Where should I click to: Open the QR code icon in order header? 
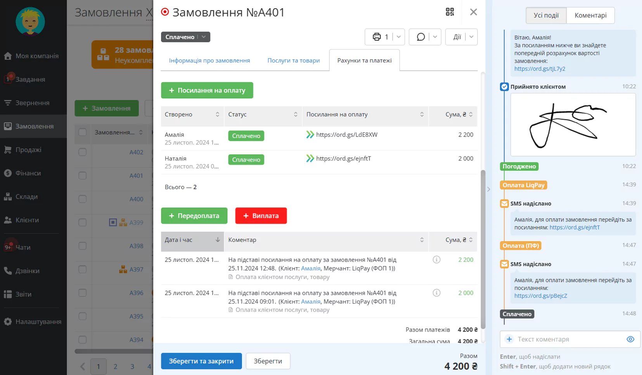pos(450,12)
